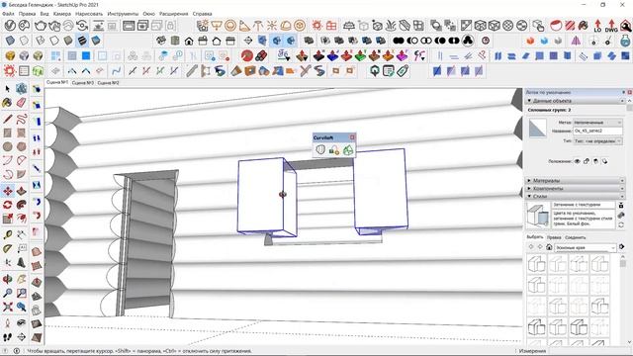
Task: Go to home styles collection
Action: point(549,247)
